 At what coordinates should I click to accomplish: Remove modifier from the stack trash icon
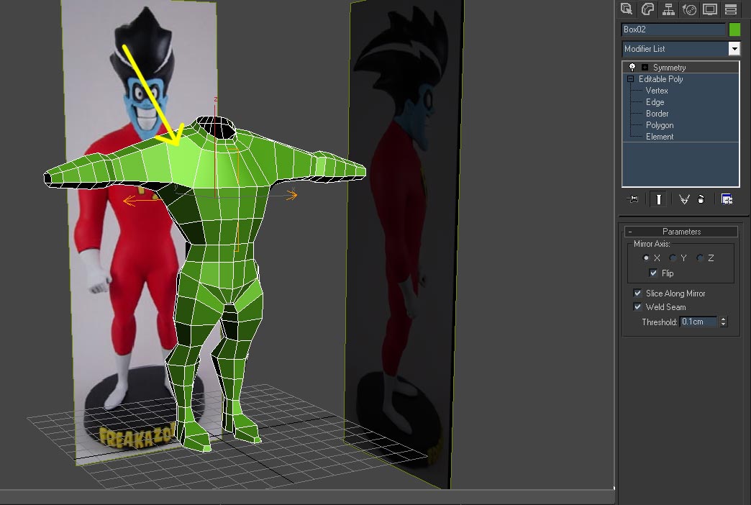pyautogui.click(x=701, y=199)
